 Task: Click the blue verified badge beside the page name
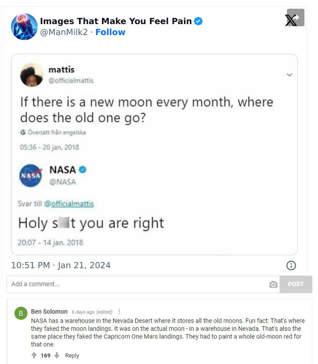(197, 20)
